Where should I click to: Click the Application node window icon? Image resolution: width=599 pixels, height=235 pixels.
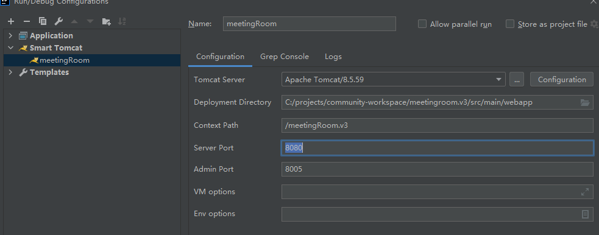pos(23,36)
